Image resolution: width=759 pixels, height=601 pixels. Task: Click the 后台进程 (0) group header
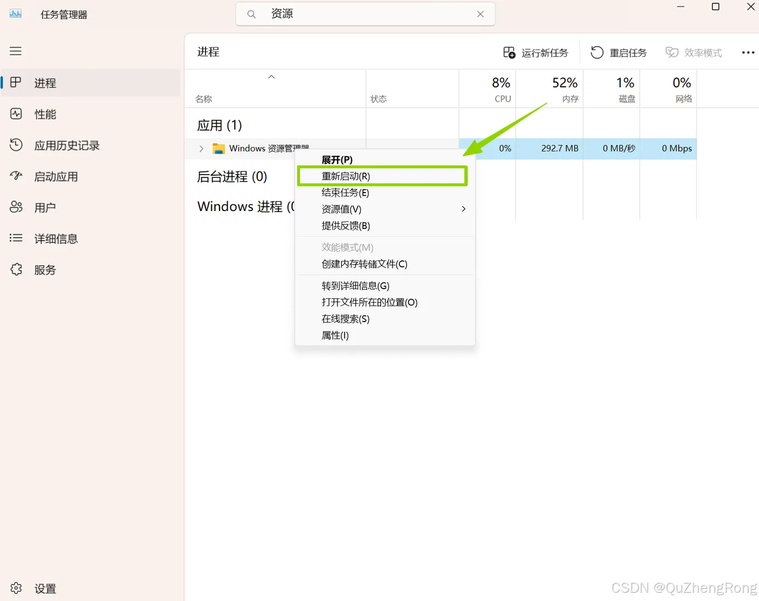[232, 177]
